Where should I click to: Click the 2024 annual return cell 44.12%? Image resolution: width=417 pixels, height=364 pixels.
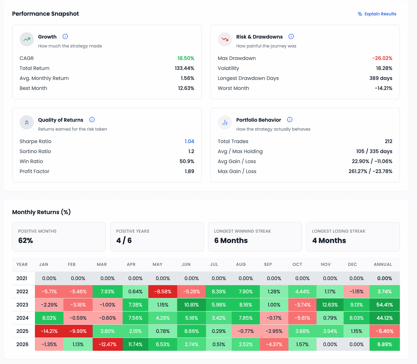[x=385, y=318]
